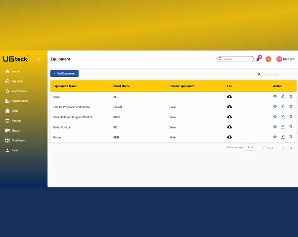Click the UGteck logo
298x237 pixels.
(x=16, y=59)
